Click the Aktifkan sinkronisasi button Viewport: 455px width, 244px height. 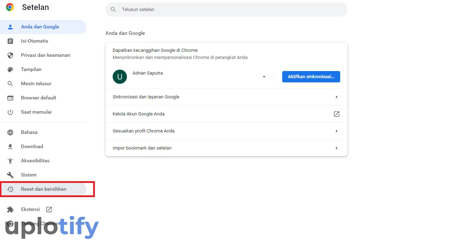pyautogui.click(x=311, y=77)
